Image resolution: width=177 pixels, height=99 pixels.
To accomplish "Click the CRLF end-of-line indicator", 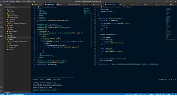I will coord(145,94).
